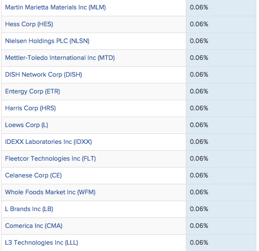The width and height of the screenshot is (259, 251).
Task: Click 0.06% weight cell for Comerica Inc
Action: pyautogui.click(x=221, y=226)
